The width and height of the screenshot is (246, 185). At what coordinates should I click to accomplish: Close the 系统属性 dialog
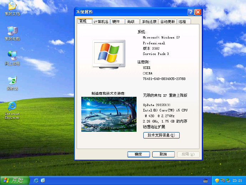pos(198,12)
